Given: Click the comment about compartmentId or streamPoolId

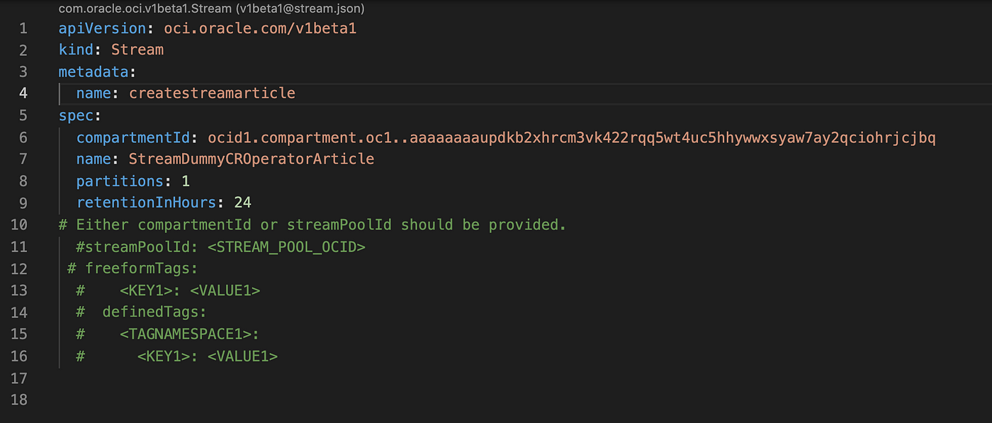Looking at the screenshot, I should [x=312, y=225].
